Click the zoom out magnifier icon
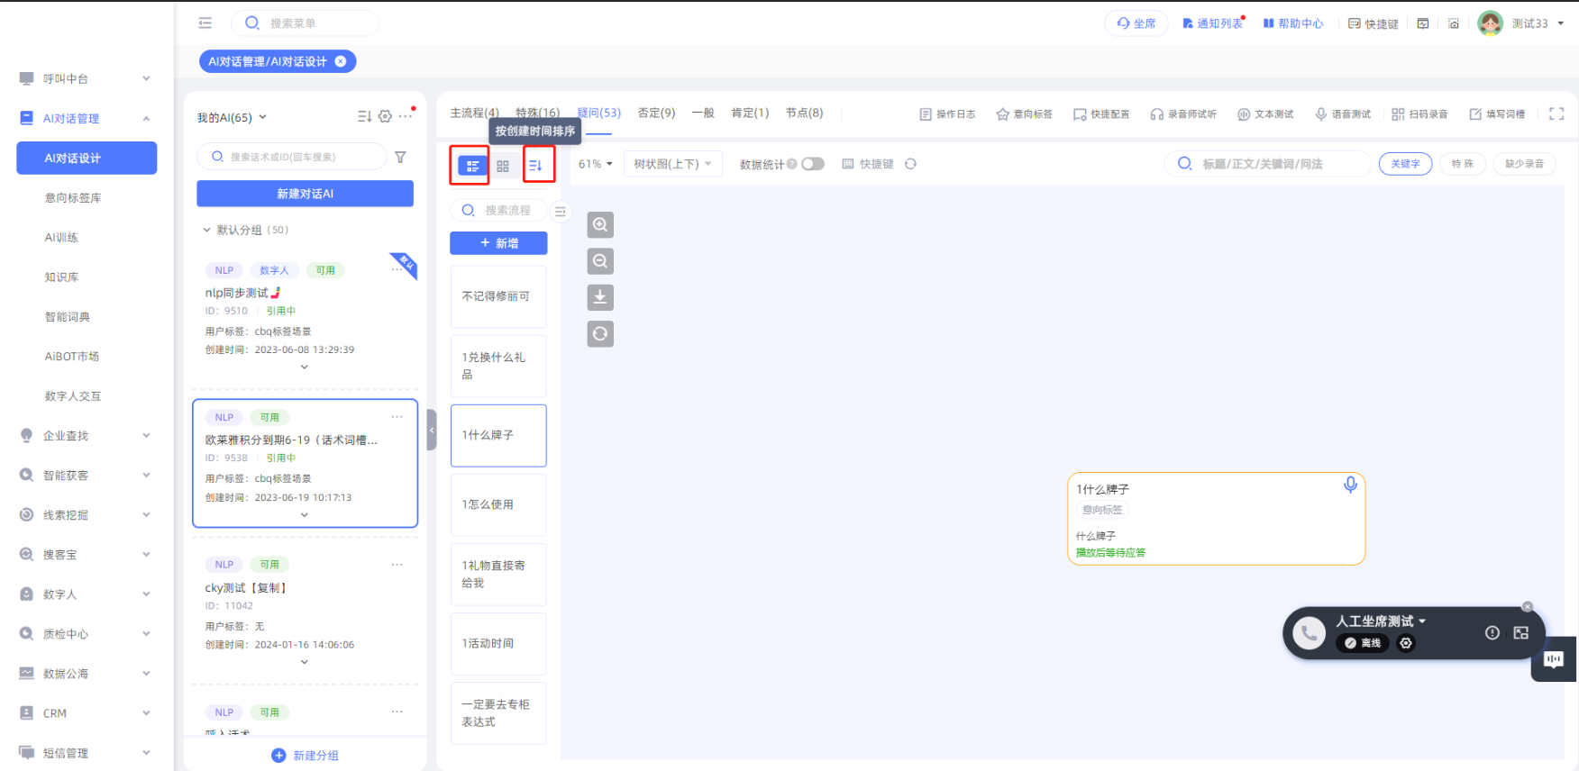 600,261
